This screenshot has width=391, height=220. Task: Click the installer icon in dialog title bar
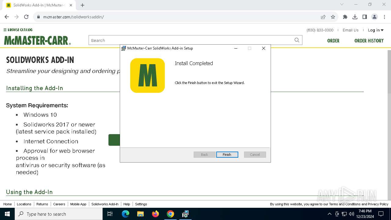pos(123,48)
